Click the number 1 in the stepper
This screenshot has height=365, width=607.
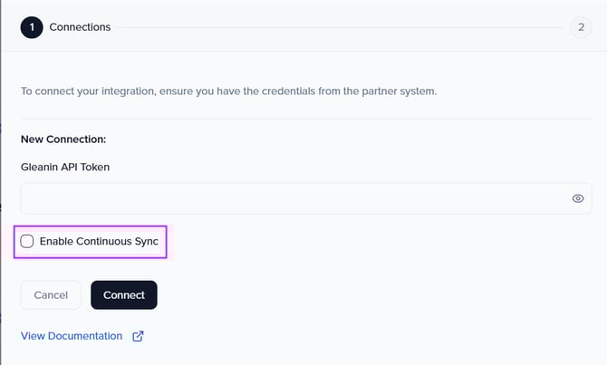point(31,27)
